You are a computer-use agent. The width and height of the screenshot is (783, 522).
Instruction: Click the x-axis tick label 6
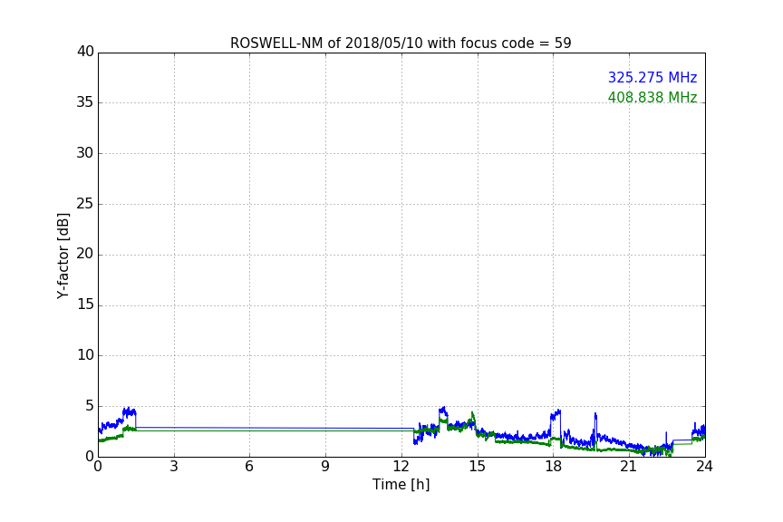(x=249, y=467)
